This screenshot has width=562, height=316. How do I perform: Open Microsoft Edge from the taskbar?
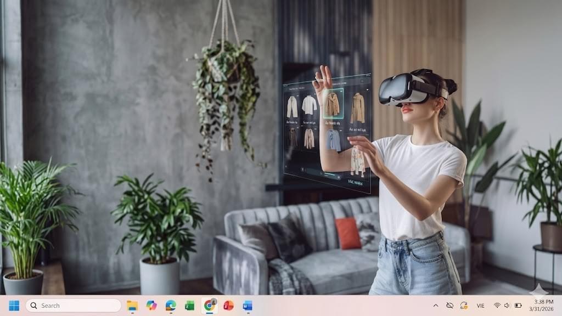click(x=171, y=306)
